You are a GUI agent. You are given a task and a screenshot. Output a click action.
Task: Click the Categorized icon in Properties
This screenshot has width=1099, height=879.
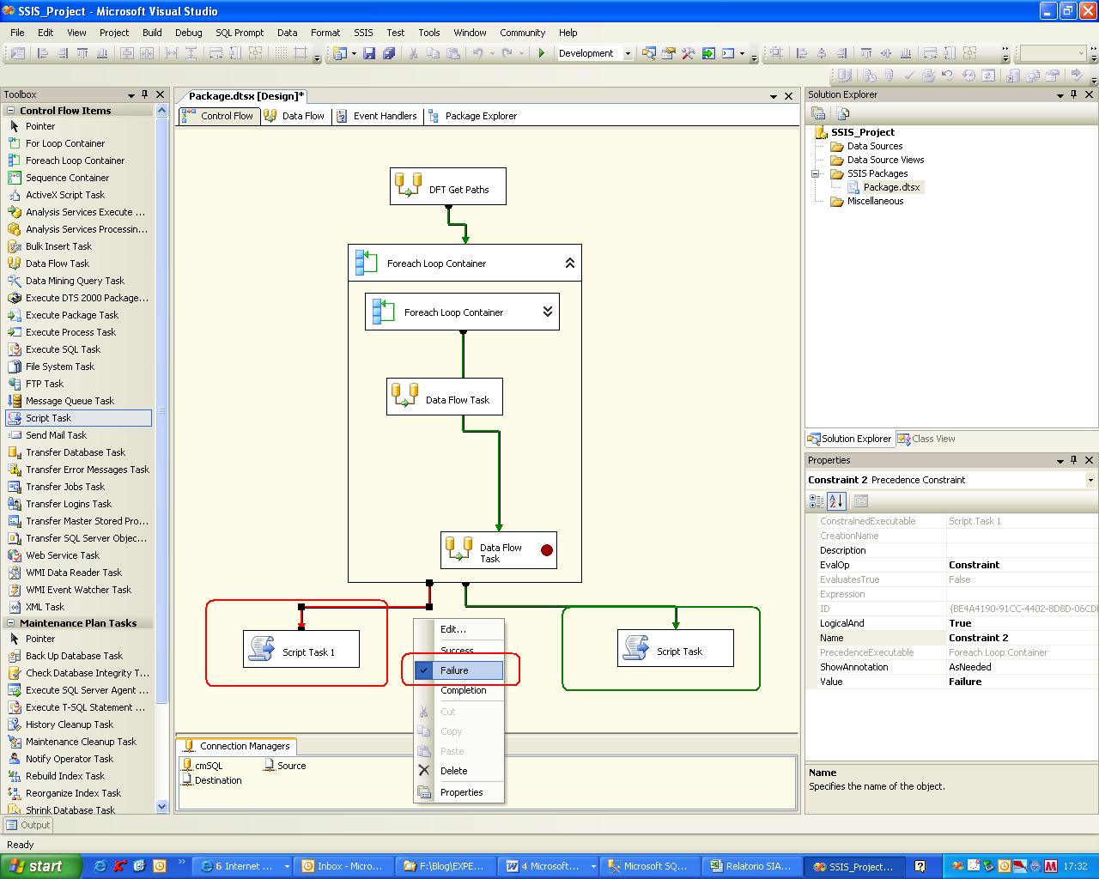(x=817, y=501)
